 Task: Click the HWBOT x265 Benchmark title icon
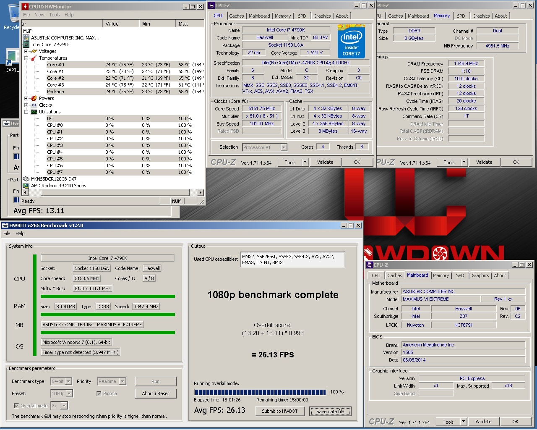(5, 225)
